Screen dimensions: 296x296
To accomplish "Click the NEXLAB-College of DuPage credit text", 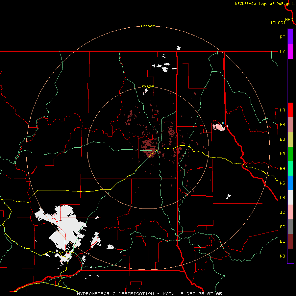I will 262,4.
